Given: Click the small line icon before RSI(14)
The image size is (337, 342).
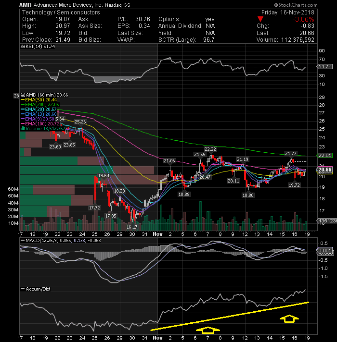Looking at the screenshot, I should pyautogui.click(x=22, y=47).
